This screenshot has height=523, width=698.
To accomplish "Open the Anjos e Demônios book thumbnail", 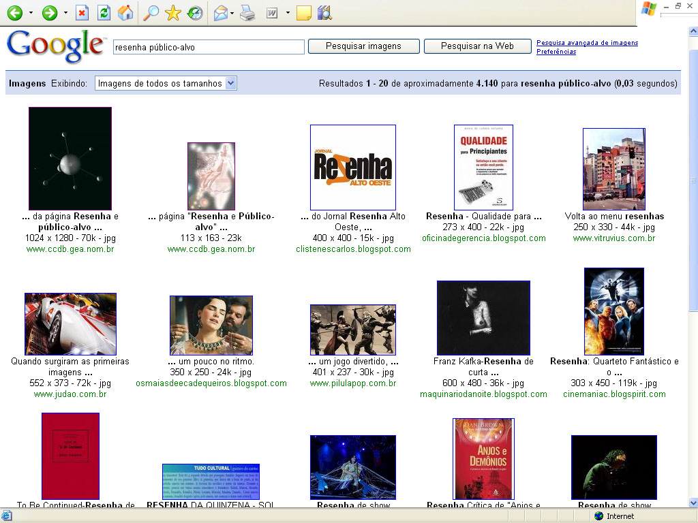I will click(x=483, y=459).
